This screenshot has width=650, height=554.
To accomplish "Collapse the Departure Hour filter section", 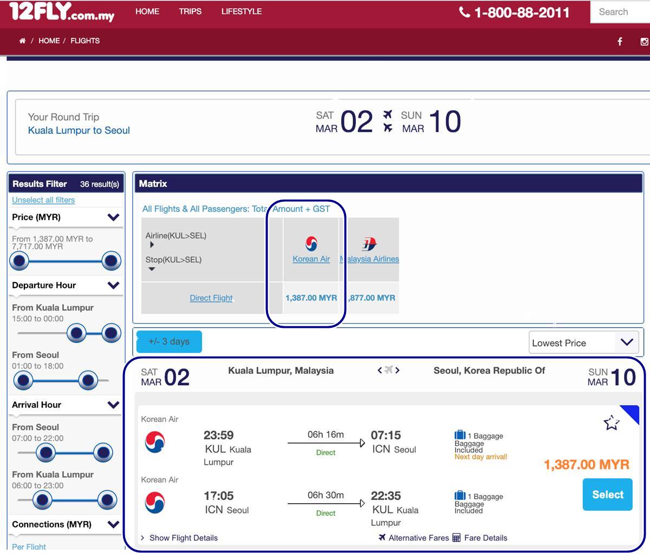I will coord(113,285).
